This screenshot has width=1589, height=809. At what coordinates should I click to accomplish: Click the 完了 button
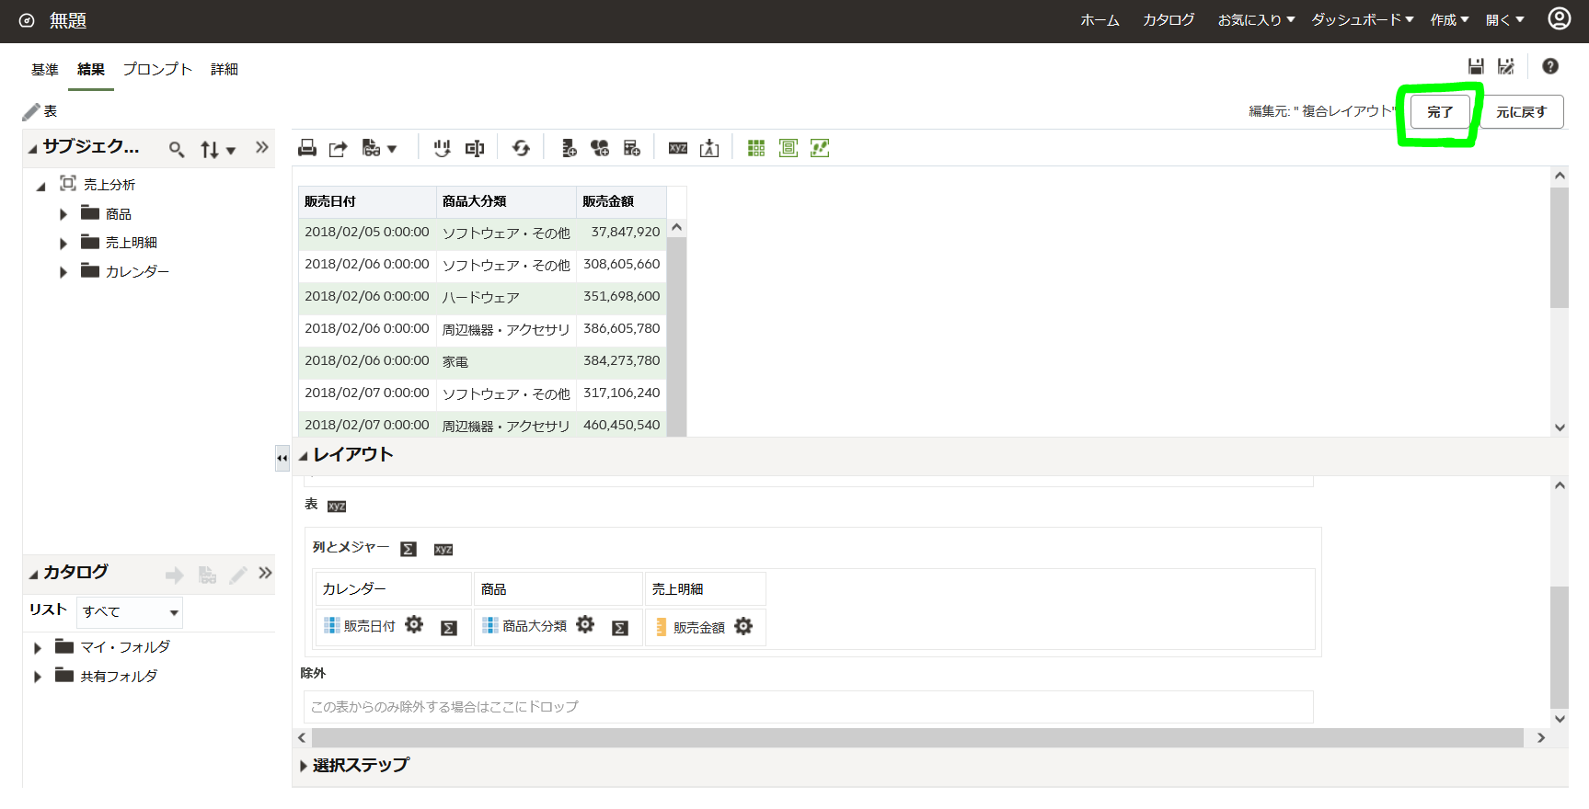click(1440, 112)
